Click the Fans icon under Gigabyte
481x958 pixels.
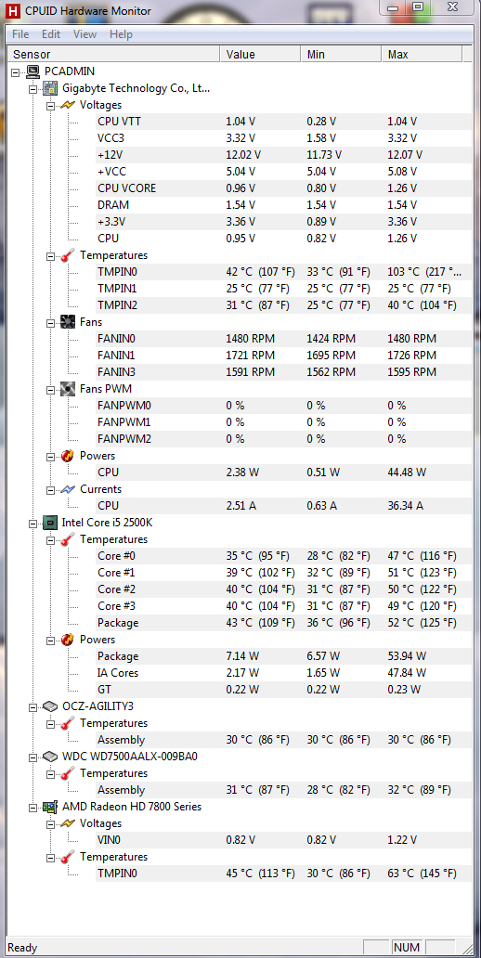point(68,322)
